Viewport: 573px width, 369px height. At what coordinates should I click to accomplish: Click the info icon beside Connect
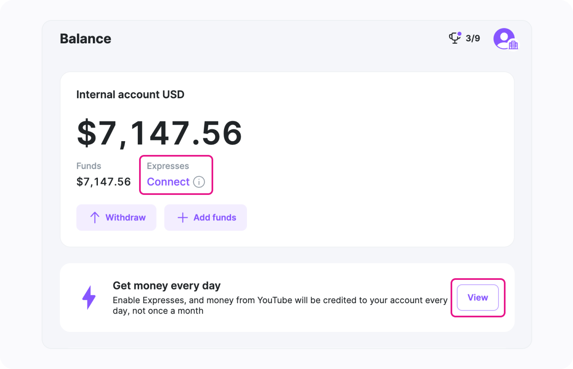click(x=199, y=182)
